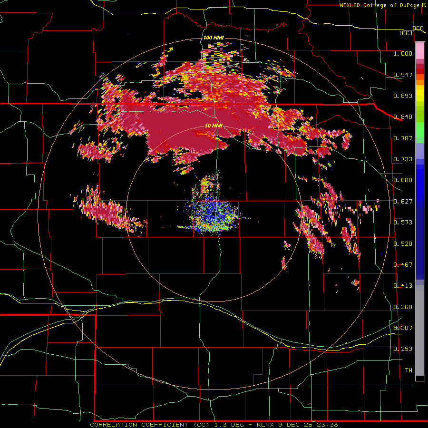Select the 0.360 legend value
This screenshot has height=428, width=428.
pos(403,307)
